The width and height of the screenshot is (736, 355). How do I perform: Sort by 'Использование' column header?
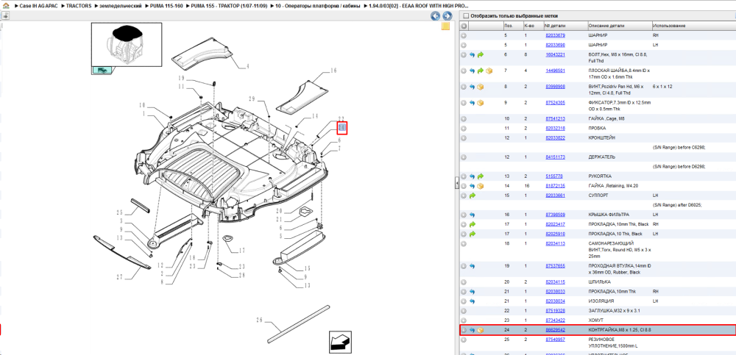point(694,26)
